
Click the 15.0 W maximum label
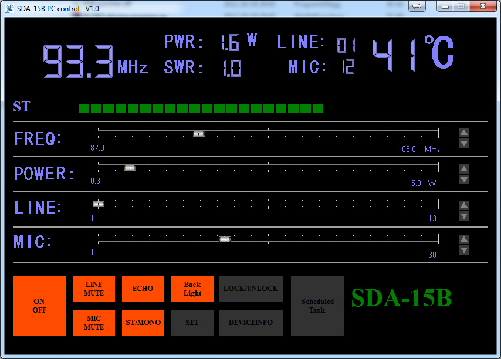[x=421, y=183]
